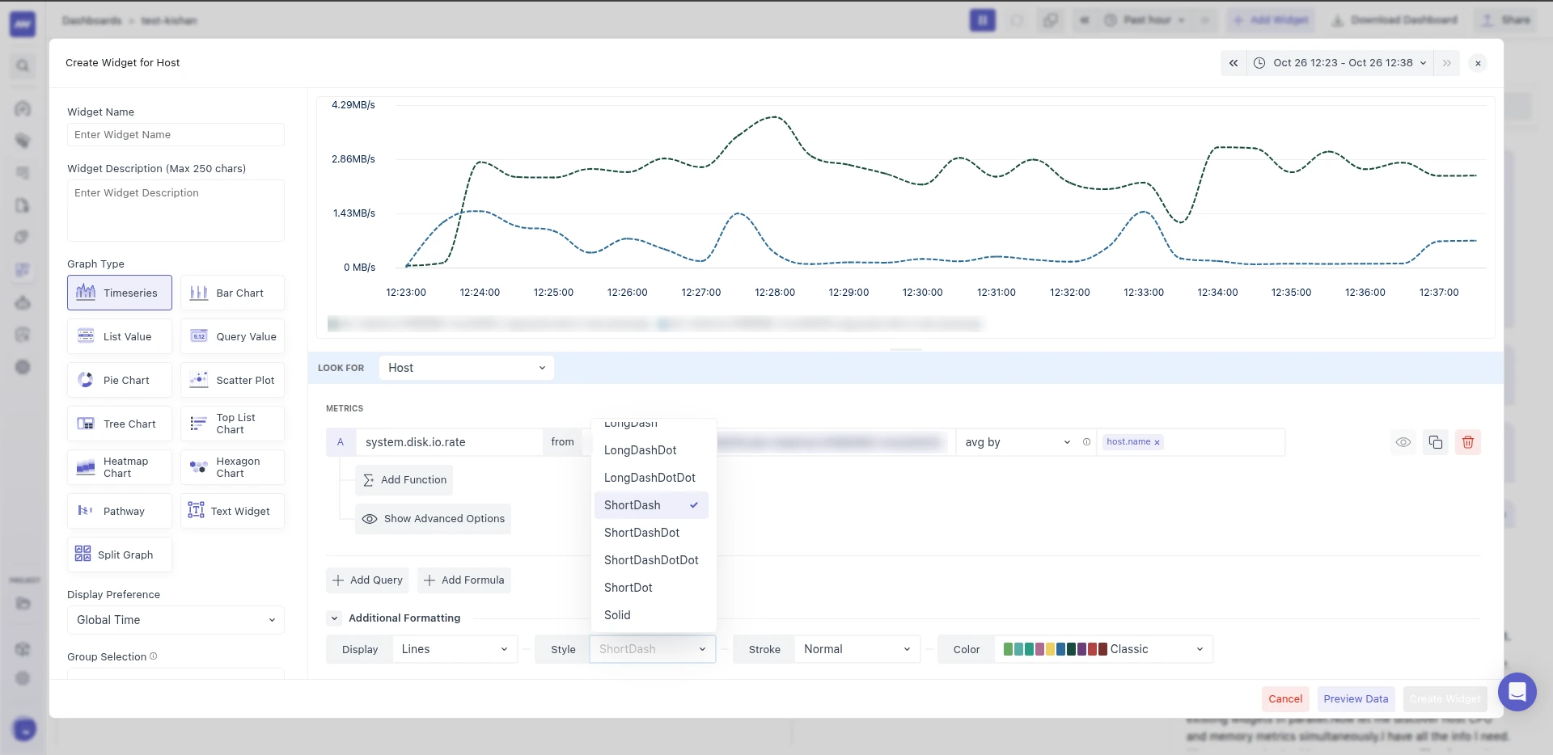
Task: Remove the host.name tag
Action: point(1157,442)
